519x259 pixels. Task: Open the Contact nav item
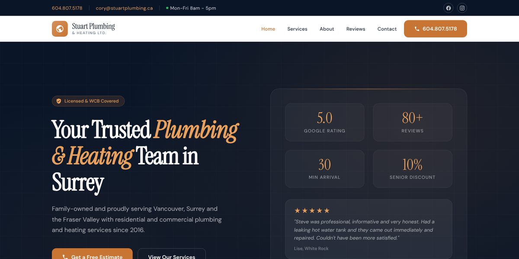pos(387,29)
